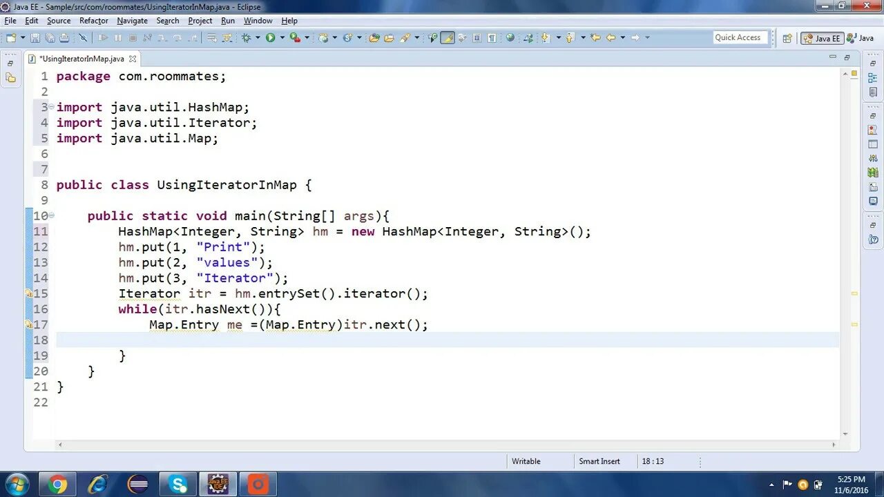Click the Search flashlight icon
The image size is (884, 497).
(x=404, y=38)
